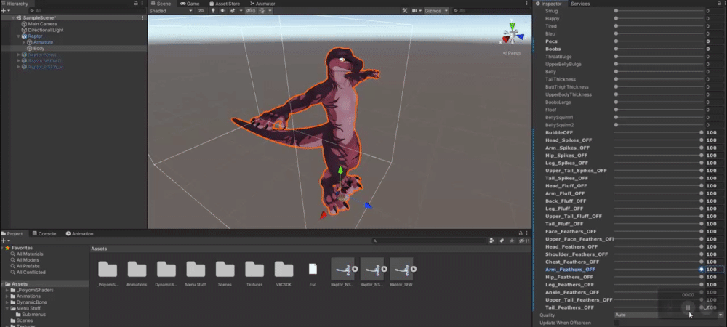The image size is (727, 327).
Task: Open scene camera settings icon
Action: (415, 11)
